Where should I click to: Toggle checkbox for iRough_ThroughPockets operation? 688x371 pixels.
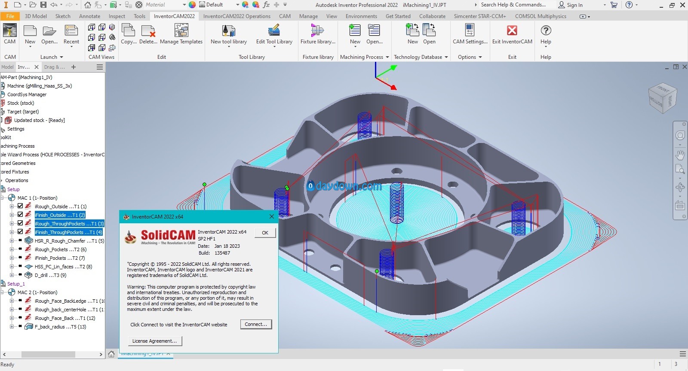20,223
